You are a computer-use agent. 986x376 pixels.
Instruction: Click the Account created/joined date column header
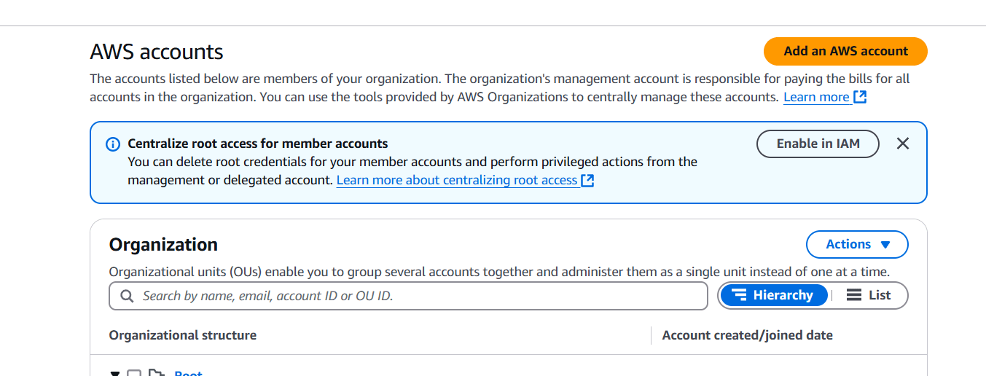[747, 335]
